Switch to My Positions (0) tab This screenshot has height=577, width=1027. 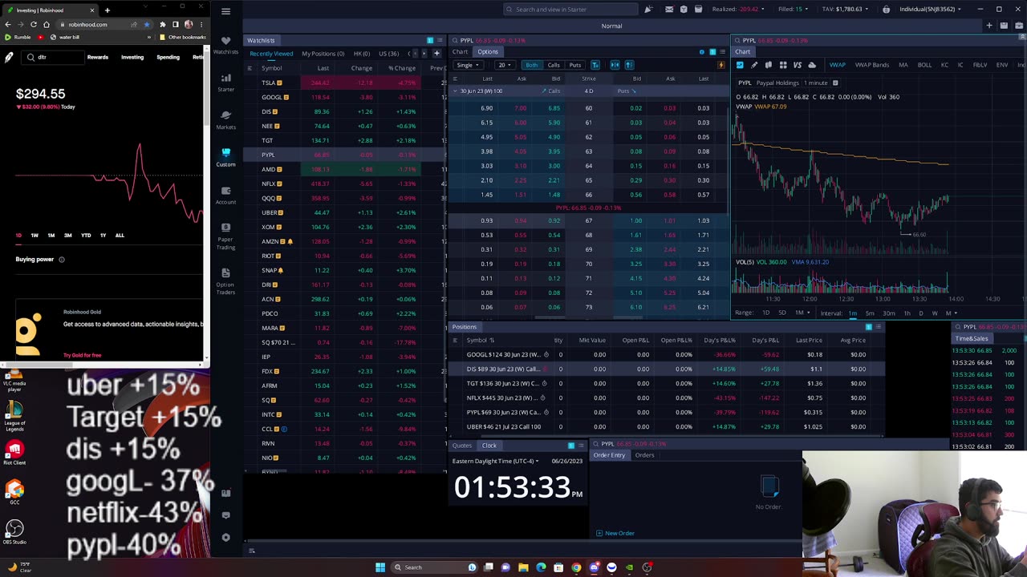click(x=323, y=54)
